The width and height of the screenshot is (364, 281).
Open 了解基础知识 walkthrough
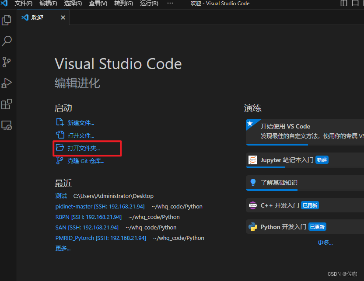coord(305,183)
